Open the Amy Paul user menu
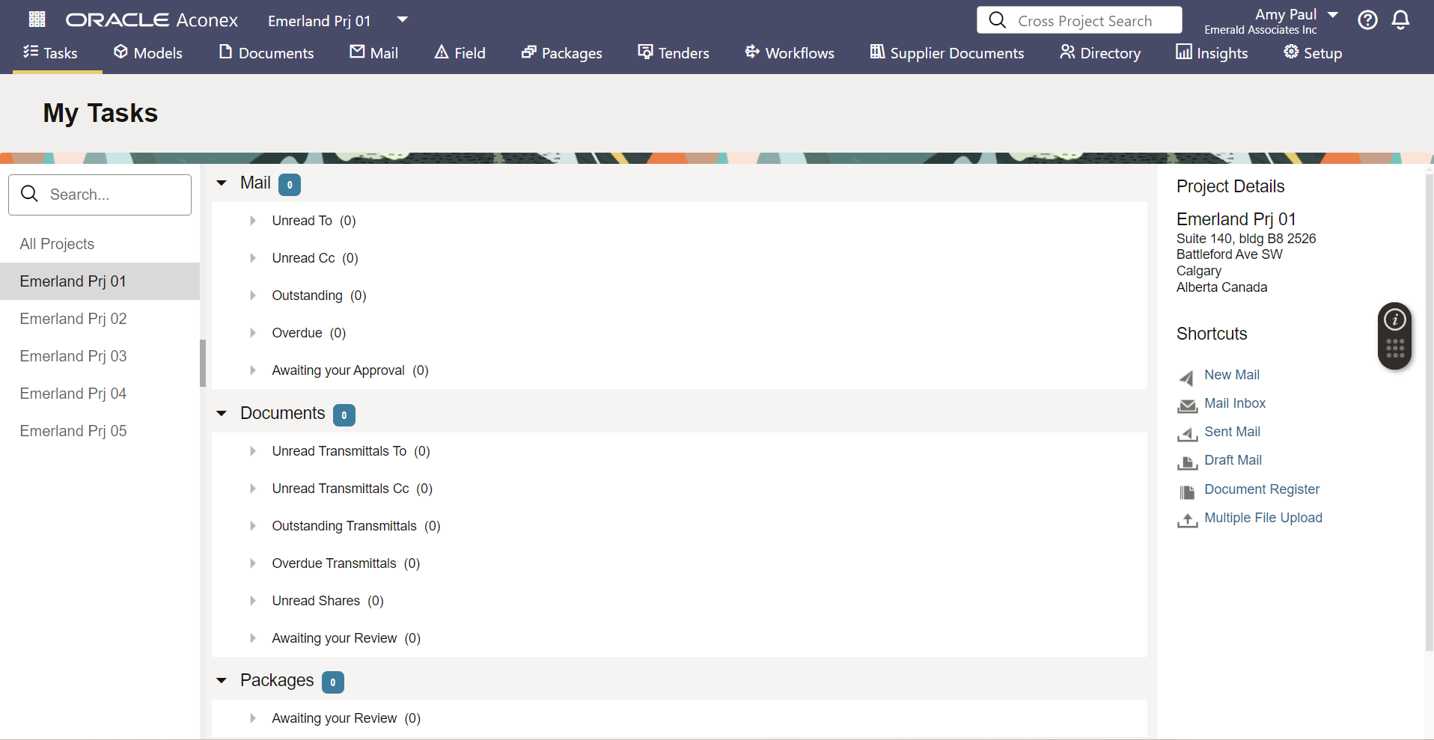This screenshot has width=1434, height=740. (1332, 15)
